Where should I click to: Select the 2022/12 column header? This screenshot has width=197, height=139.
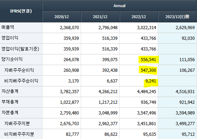click(139, 17)
